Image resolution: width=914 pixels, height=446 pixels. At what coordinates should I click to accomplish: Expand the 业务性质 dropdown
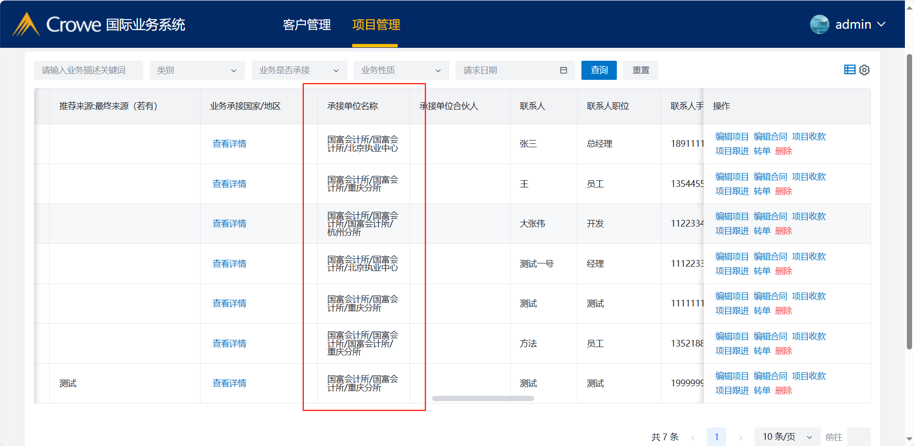(401, 70)
